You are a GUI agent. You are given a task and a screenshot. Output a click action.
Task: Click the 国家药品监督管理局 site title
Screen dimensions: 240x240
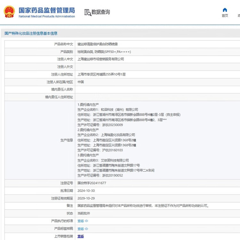click(x=46, y=10)
